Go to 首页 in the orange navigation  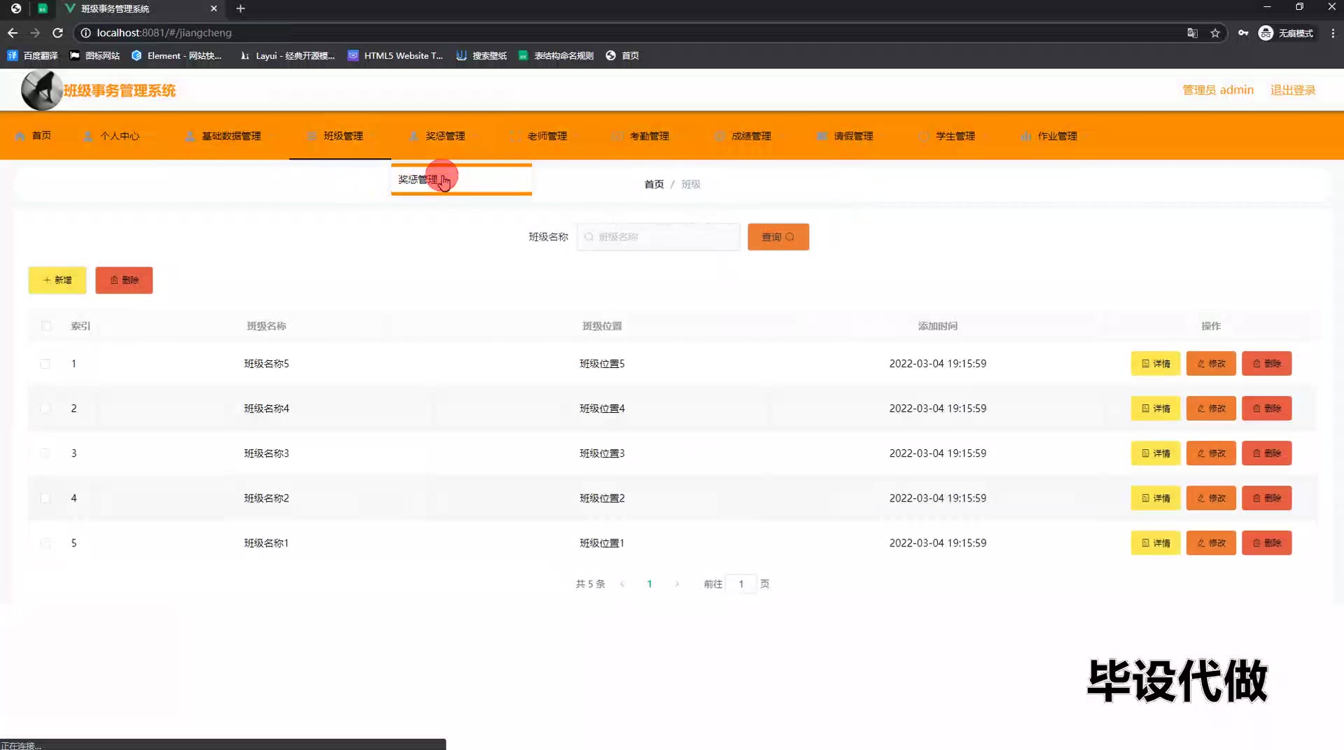(x=33, y=136)
